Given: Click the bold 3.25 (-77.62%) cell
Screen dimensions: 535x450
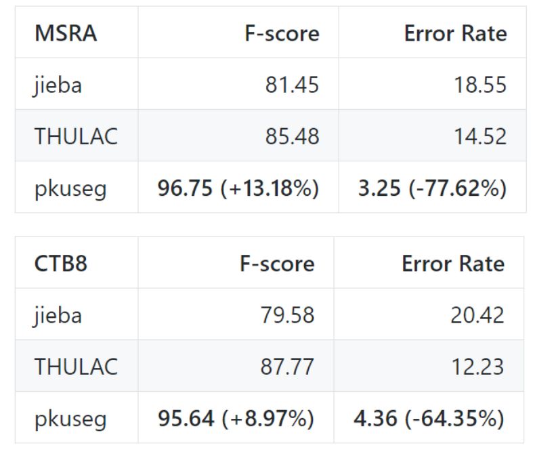Looking at the screenshot, I should [432, 188].
